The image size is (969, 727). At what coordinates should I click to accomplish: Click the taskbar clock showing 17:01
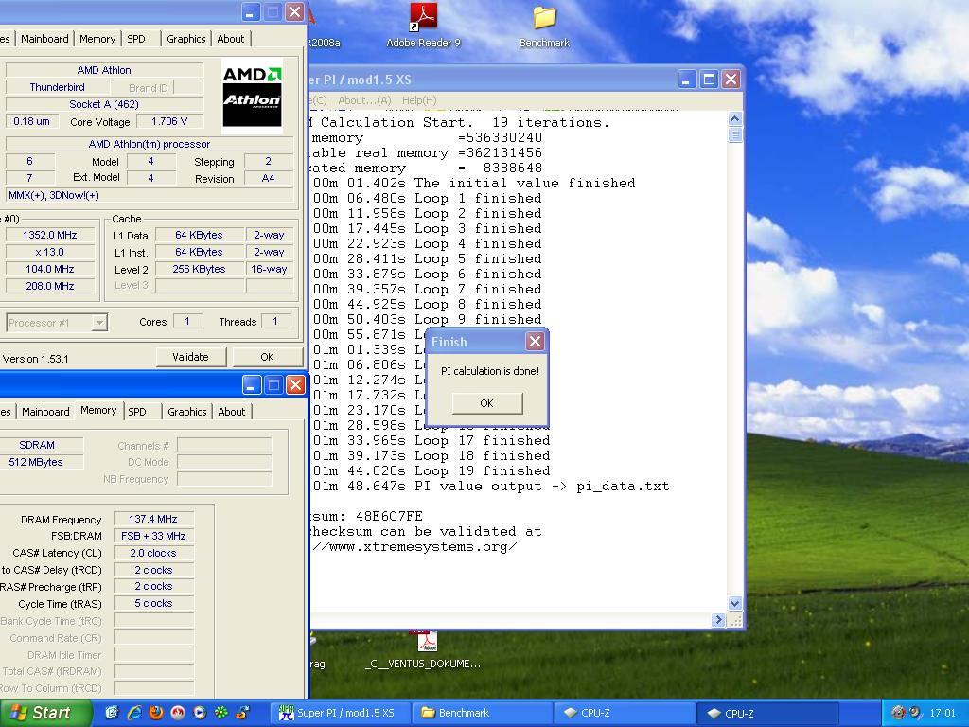click(943, 713)
